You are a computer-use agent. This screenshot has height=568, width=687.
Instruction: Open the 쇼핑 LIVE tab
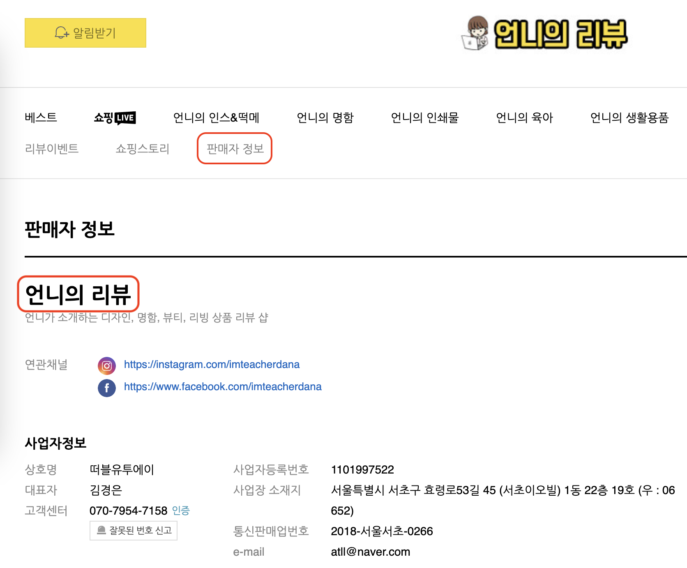tap(115, 118)
